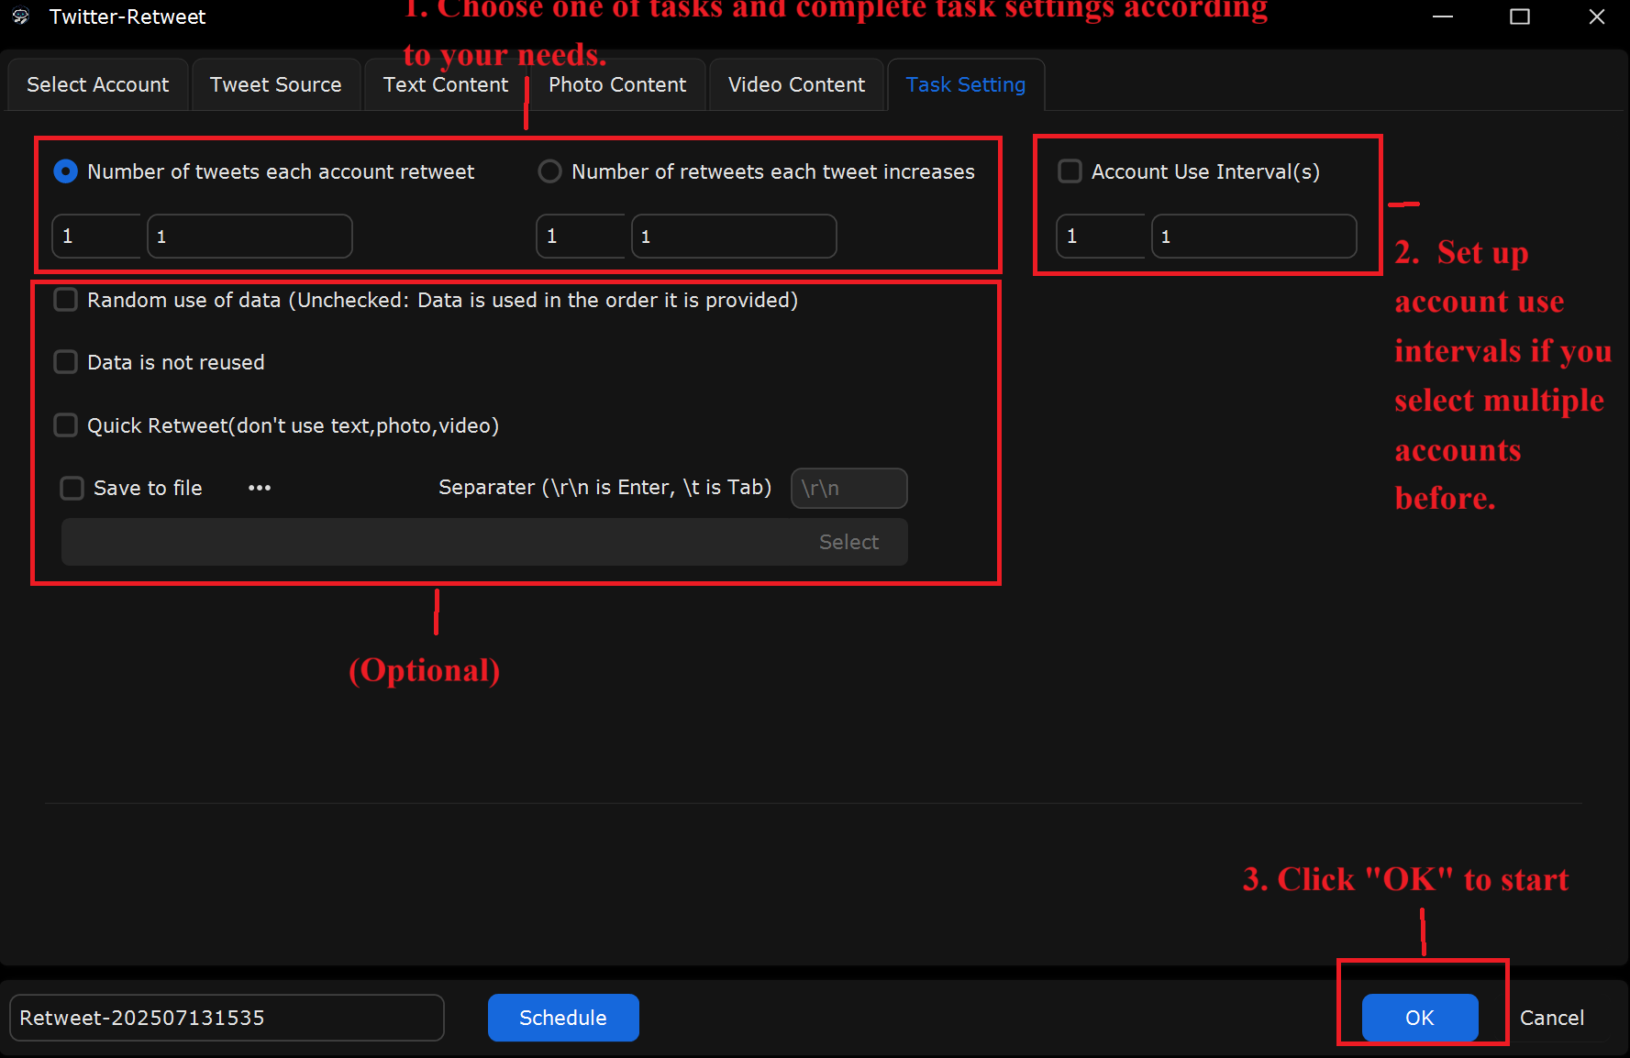Screen dimensions: 1630x1058
Task: Select 'Number of tweets each account retweet' radio
Action: (65, 171)
